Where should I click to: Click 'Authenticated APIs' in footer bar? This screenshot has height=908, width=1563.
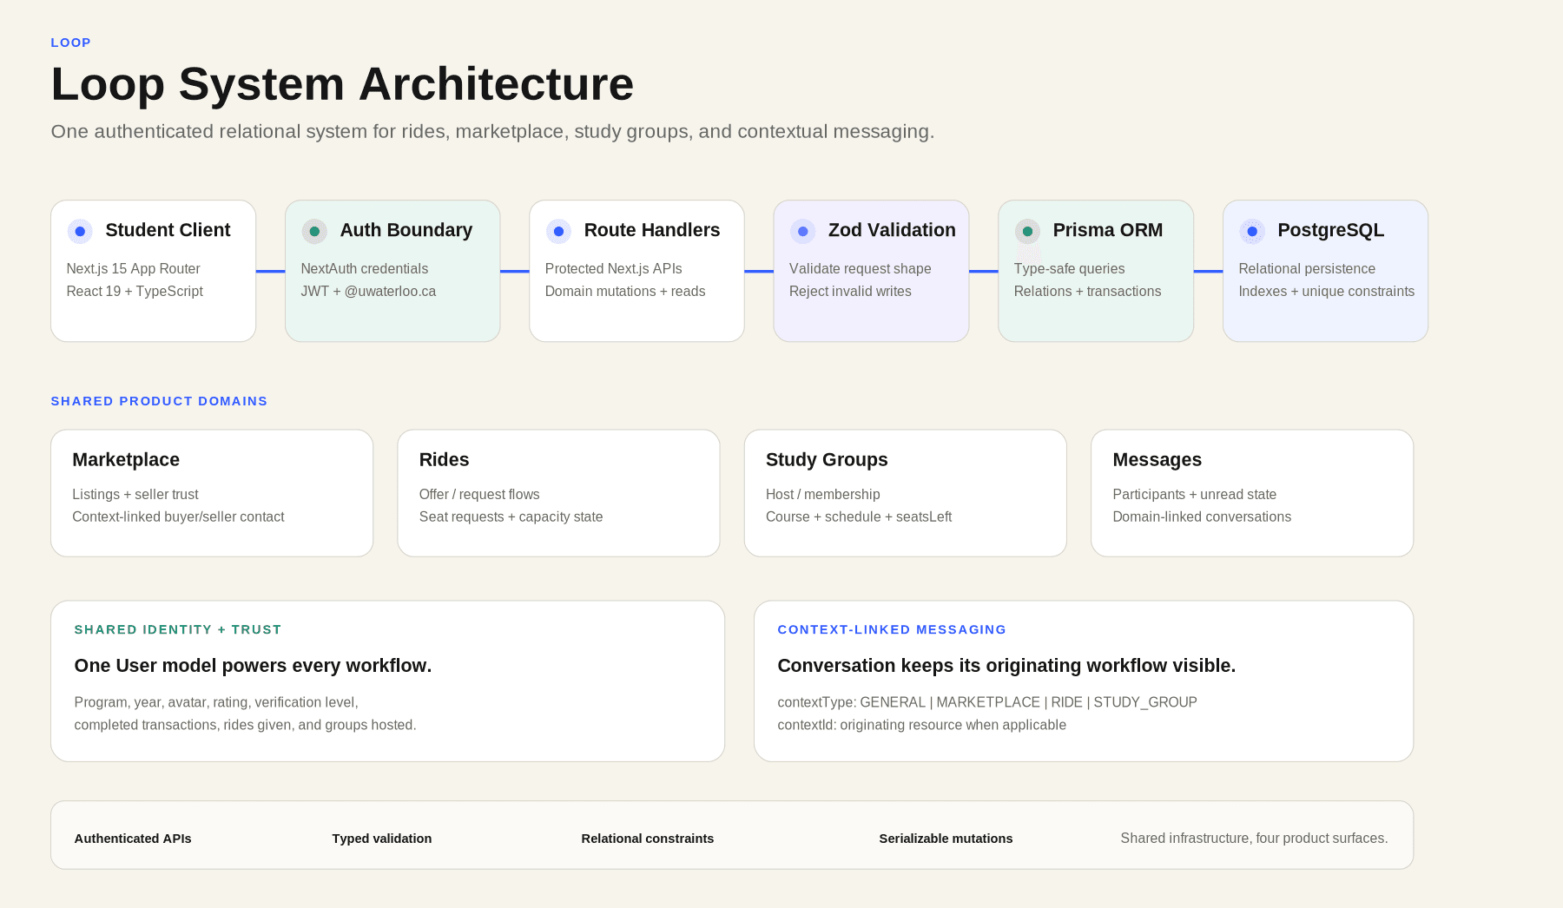pyautogui.click(x=133, y=839)
